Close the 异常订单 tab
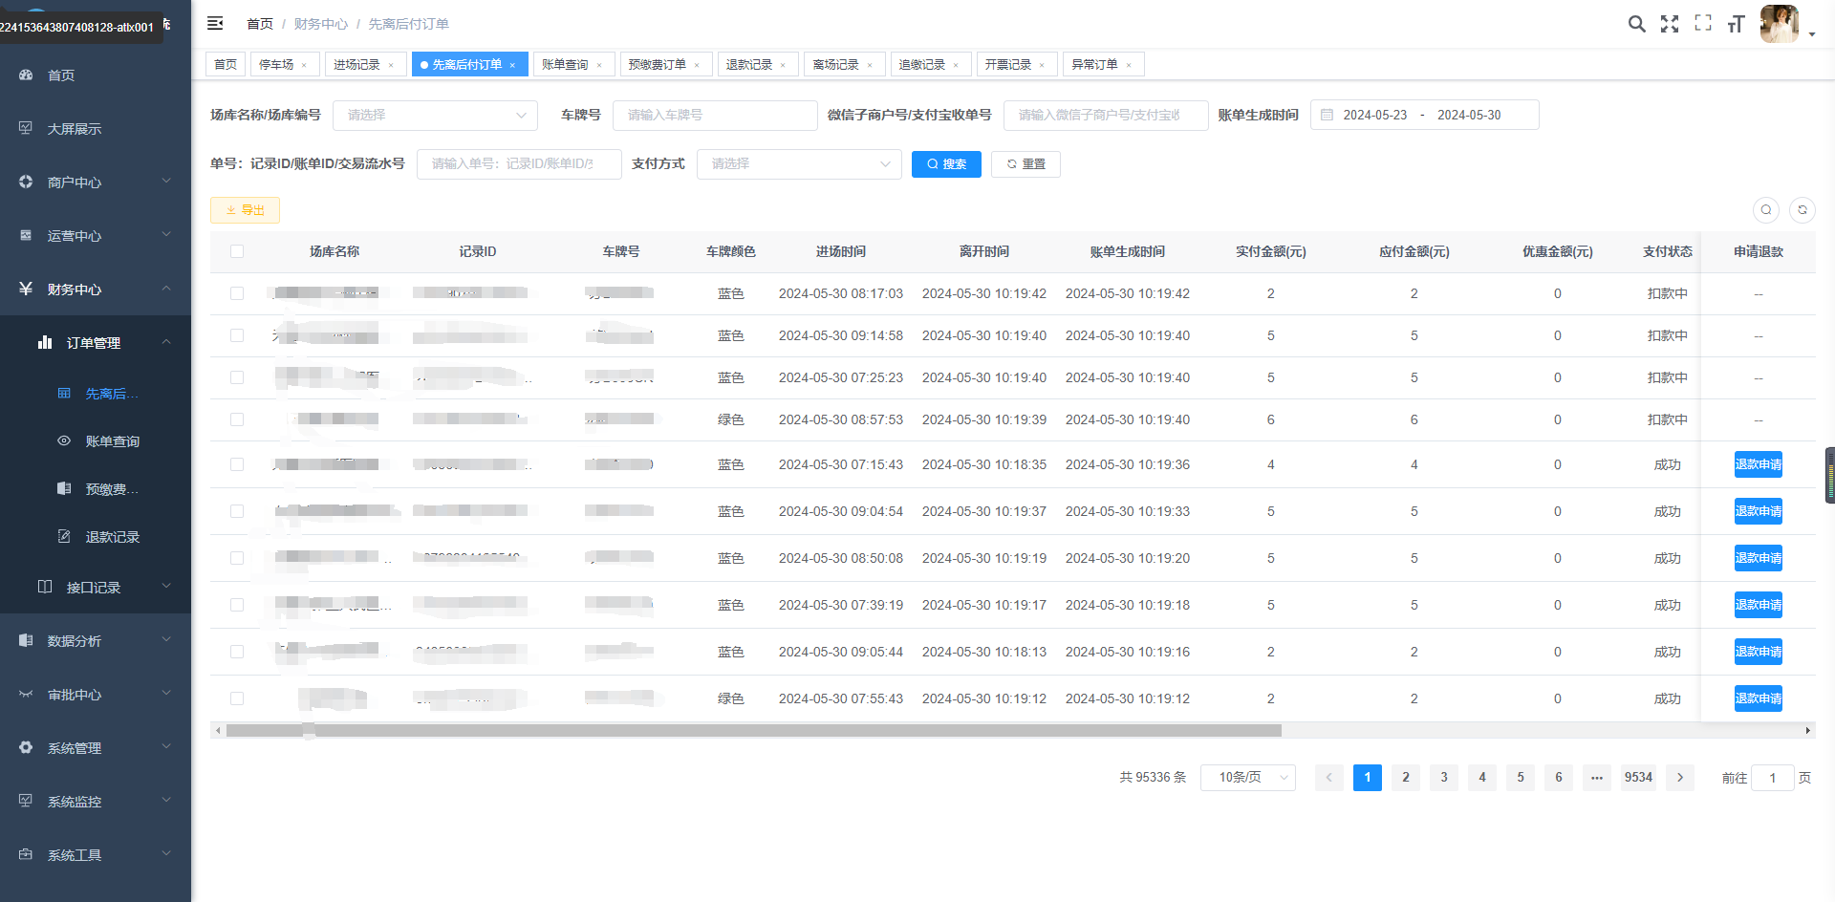1835x902 pixels. pos(1129,65)
